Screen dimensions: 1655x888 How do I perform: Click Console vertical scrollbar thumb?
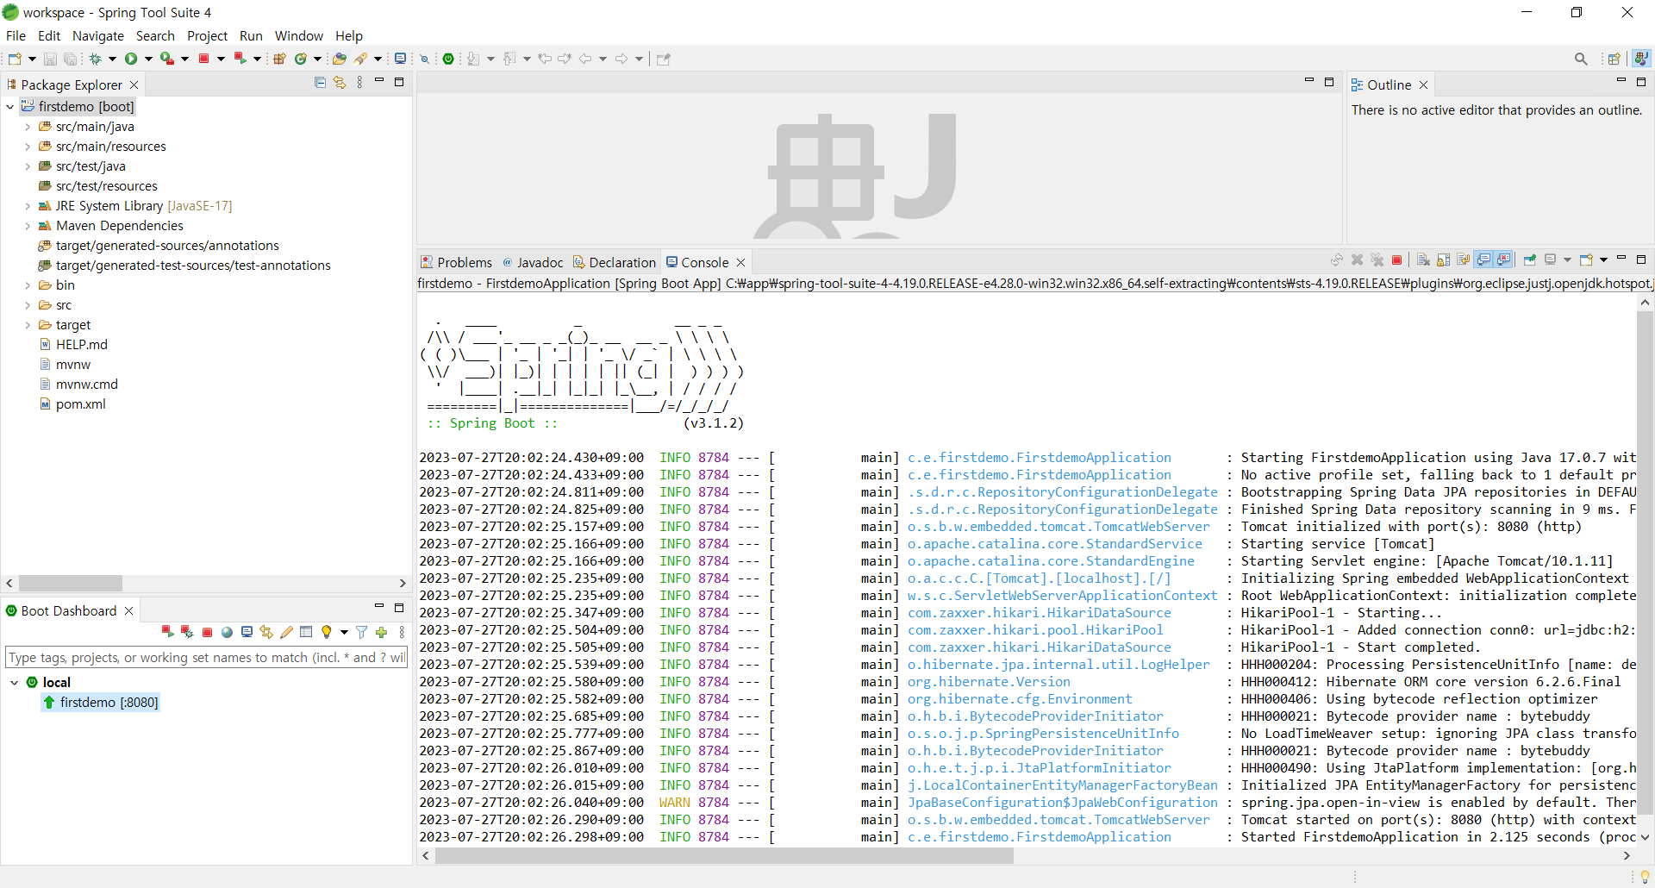(x=1645, y=562)
